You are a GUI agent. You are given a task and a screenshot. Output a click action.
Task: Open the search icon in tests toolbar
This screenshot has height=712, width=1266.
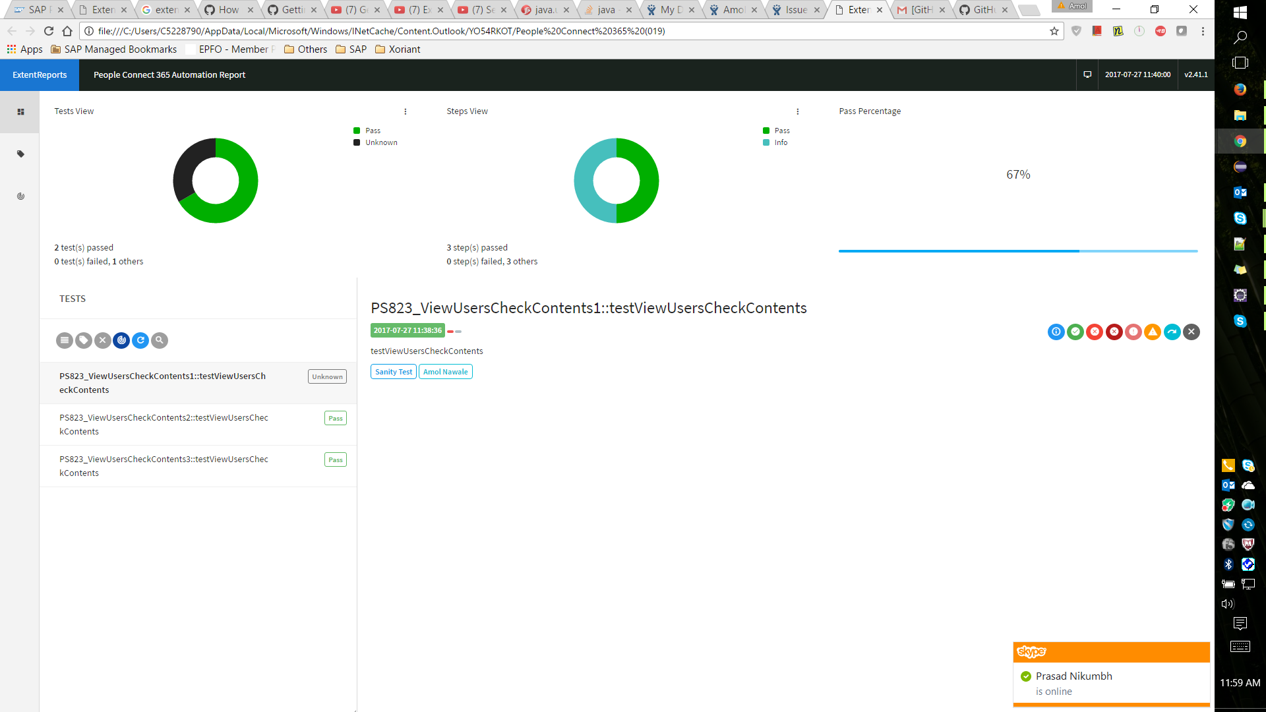click(159, 340)
